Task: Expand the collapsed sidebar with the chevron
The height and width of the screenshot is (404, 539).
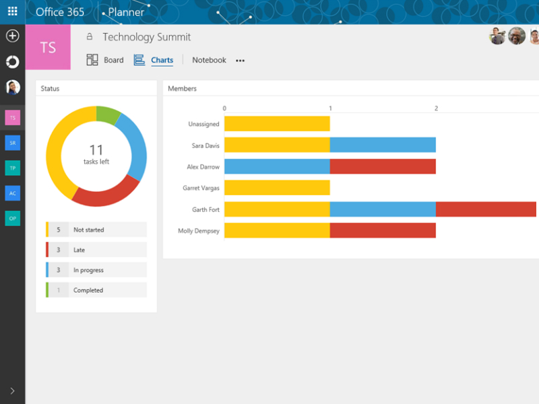Action: [x=12, y=389]
